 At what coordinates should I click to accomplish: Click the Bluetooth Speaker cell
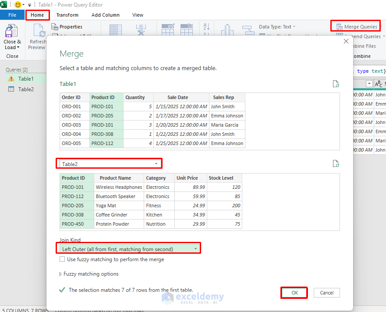pos(119,196)
